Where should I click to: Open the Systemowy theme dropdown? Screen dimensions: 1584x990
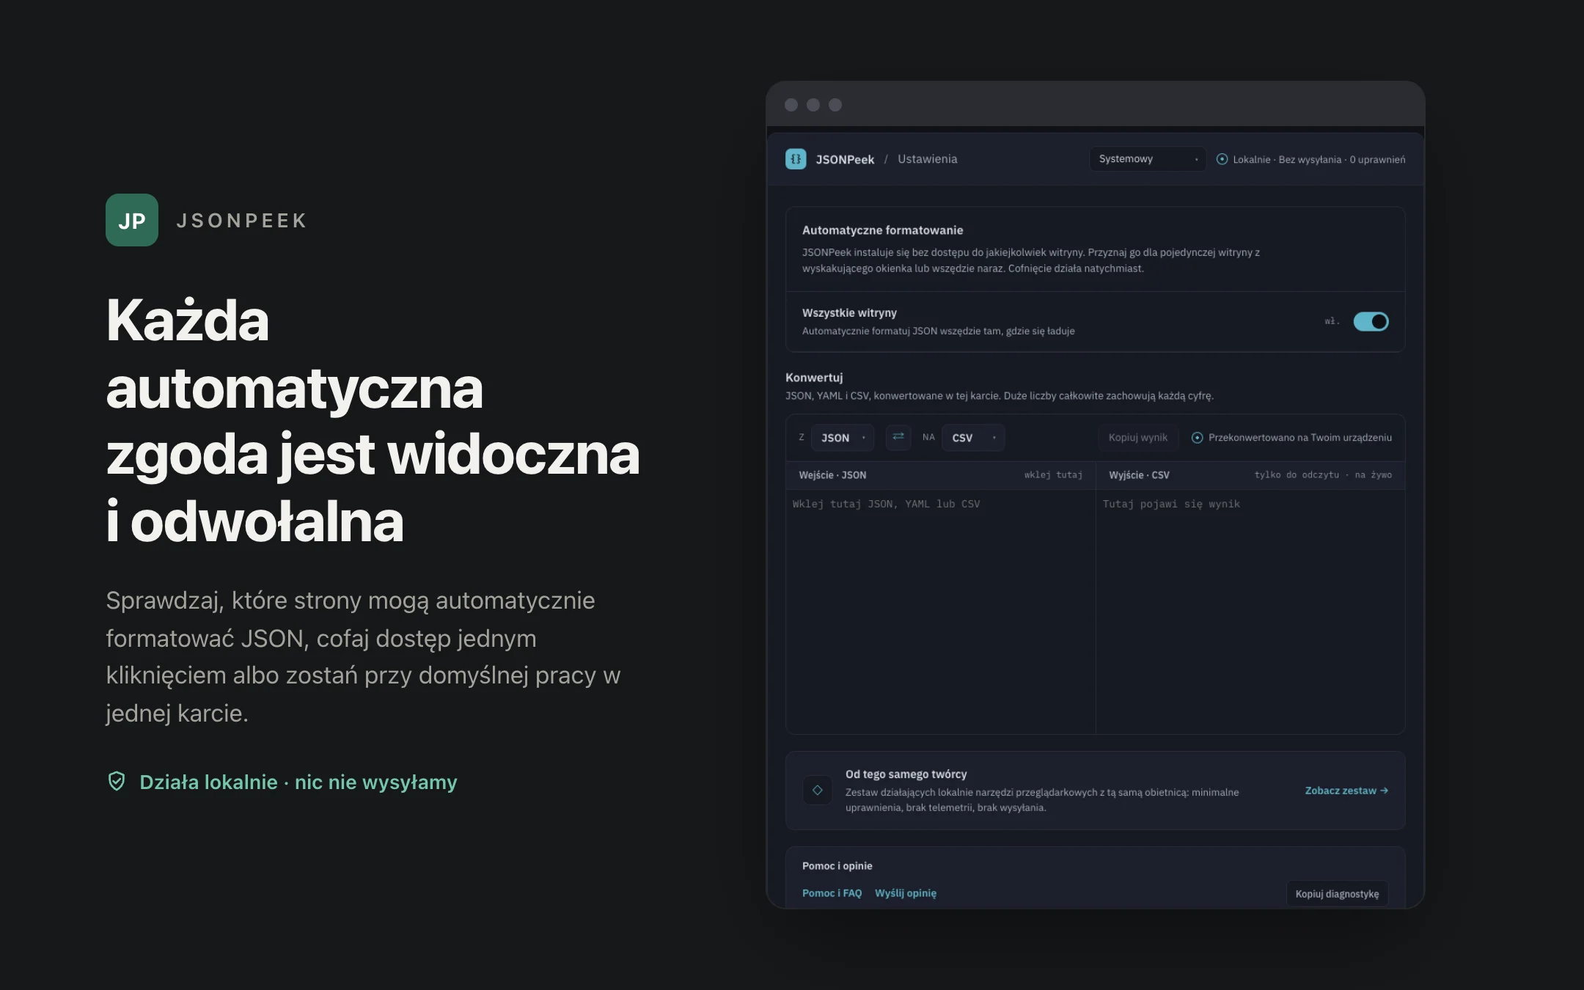pyautogui.click(x=1147, y=159)
